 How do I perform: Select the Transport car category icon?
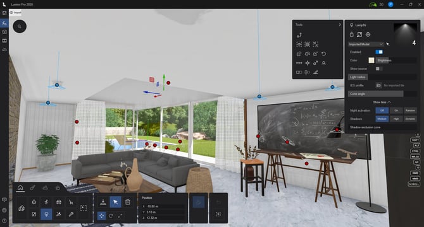pyautogui.click(x=59, y=202)
